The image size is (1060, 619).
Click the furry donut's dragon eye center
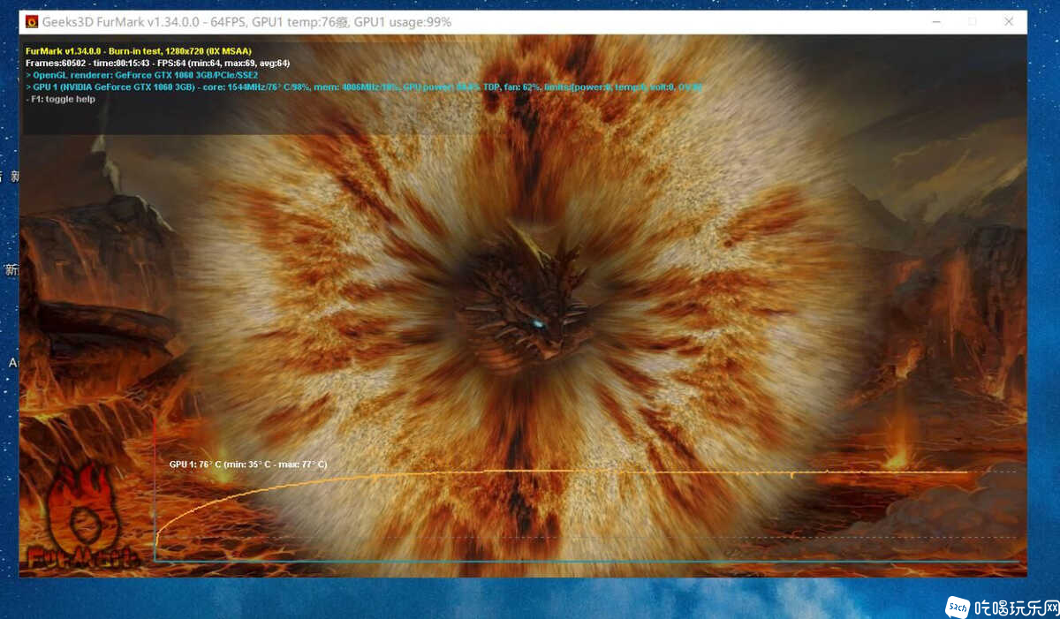[x=538, y=324]
